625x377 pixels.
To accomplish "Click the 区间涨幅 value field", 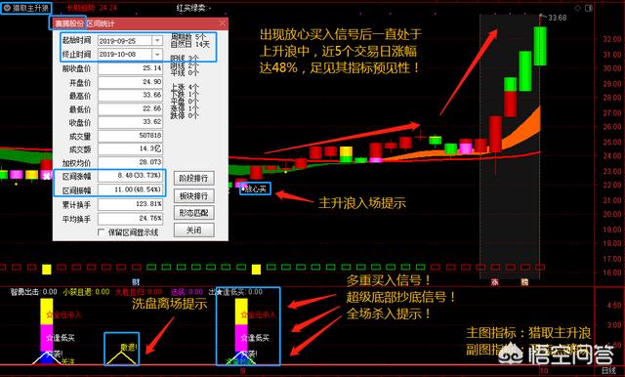I will pyautogui.click(x=130, y=176).
